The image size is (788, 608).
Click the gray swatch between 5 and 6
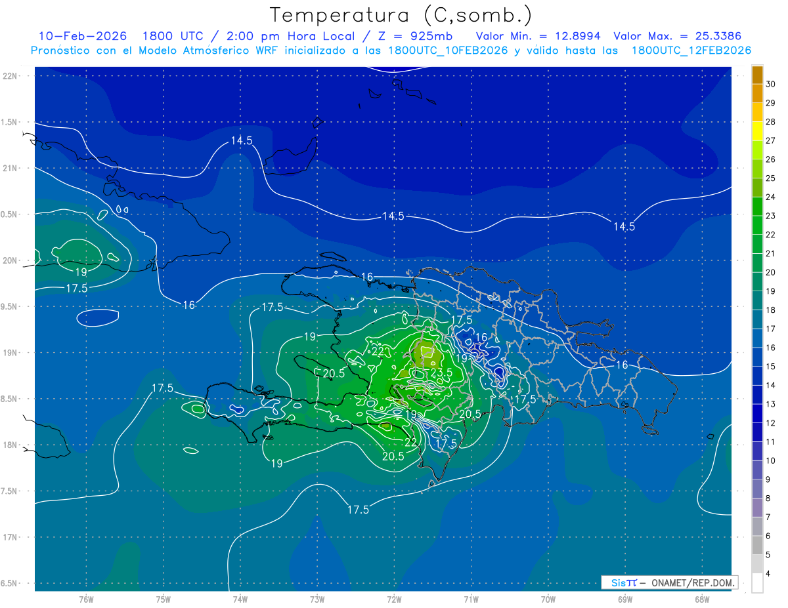coord(757,546)
